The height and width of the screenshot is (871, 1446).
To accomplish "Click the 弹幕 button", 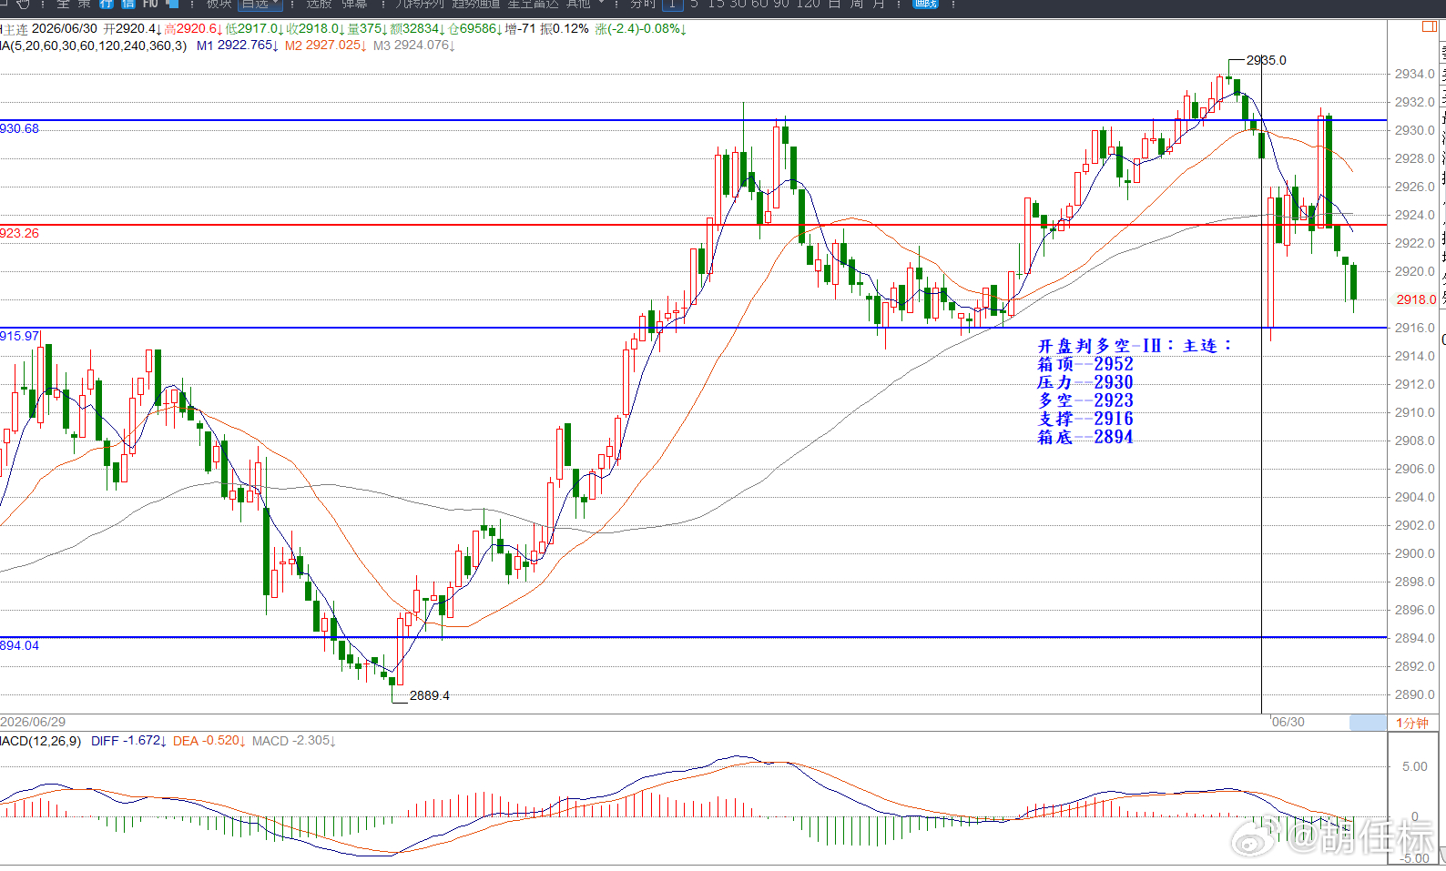I will click(x=355, y=5).
